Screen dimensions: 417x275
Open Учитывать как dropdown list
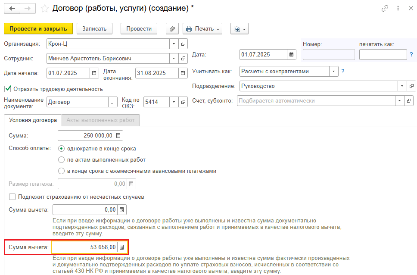coord(333,71)
